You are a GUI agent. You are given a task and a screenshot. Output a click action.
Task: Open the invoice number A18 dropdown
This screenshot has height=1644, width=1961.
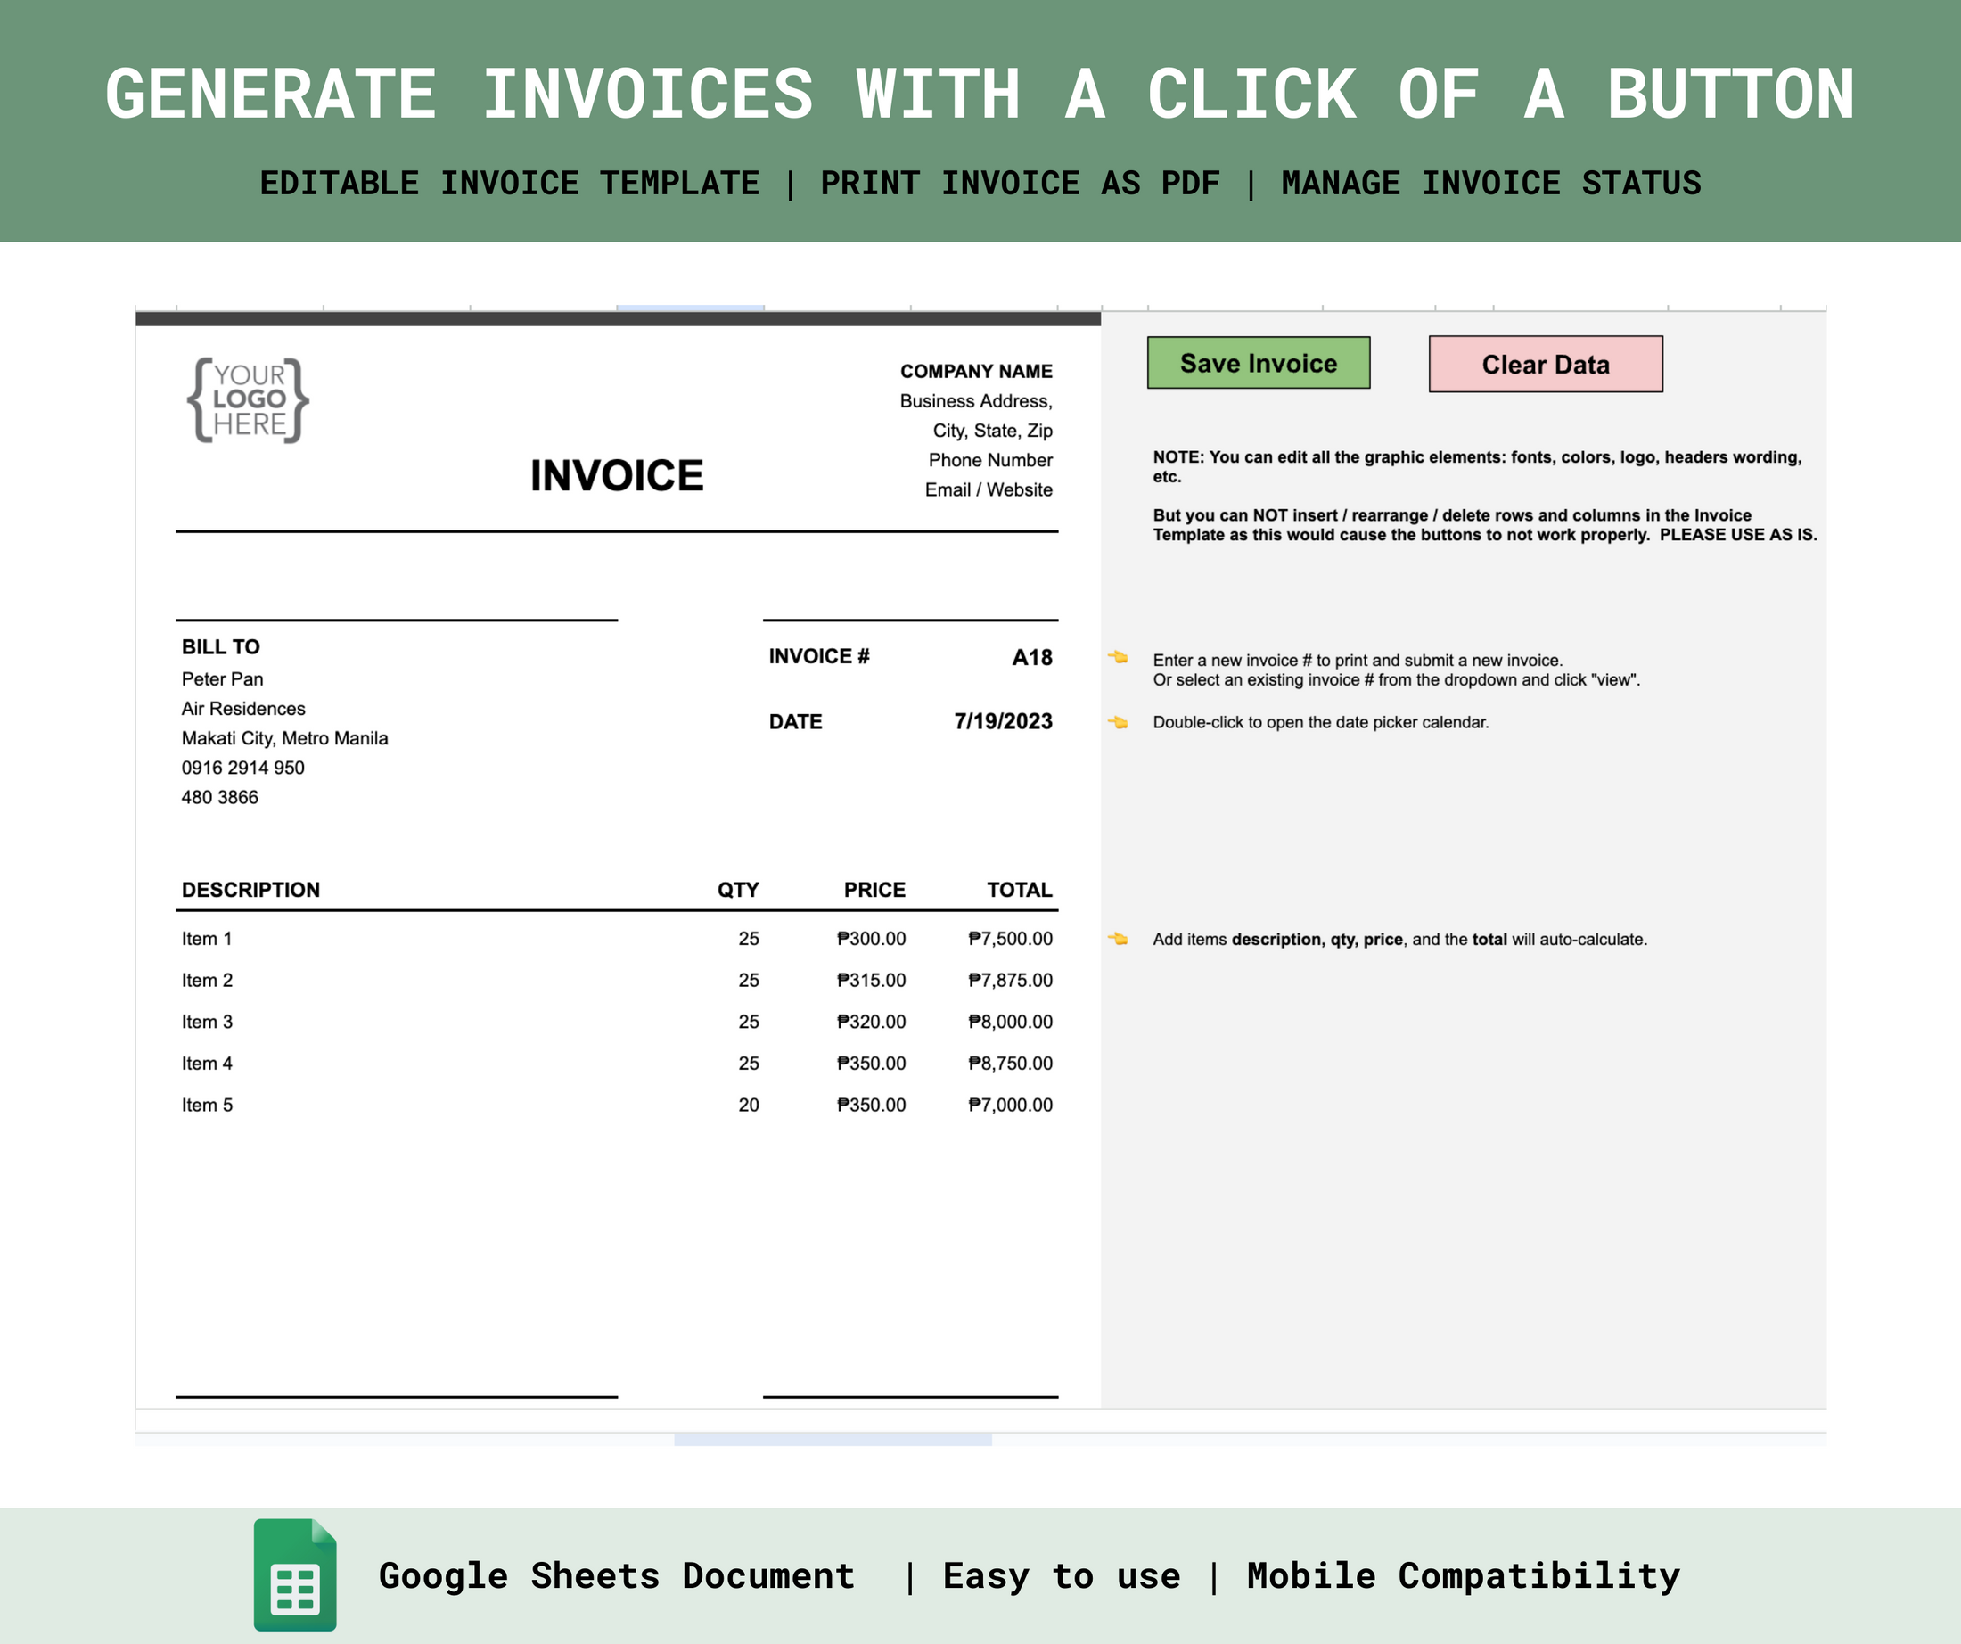point(1031,658)
